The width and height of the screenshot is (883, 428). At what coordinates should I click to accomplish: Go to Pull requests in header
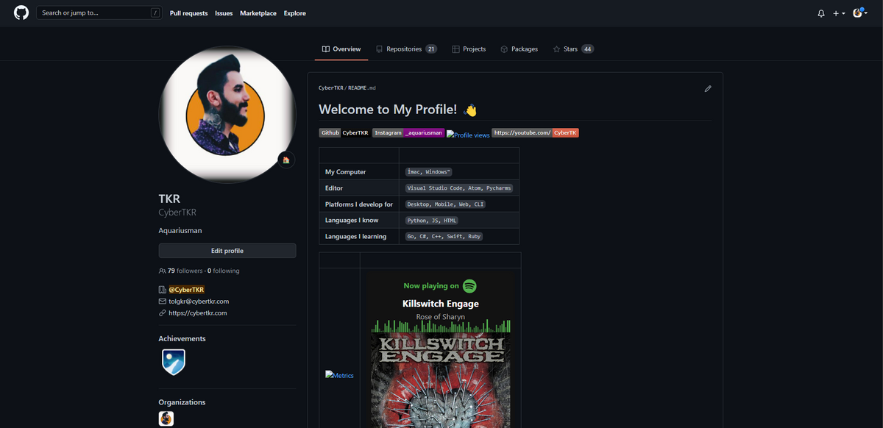[188, 13]
